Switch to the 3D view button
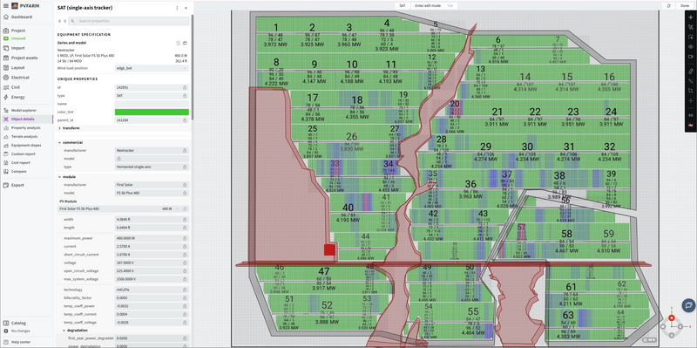 (690, 115)
